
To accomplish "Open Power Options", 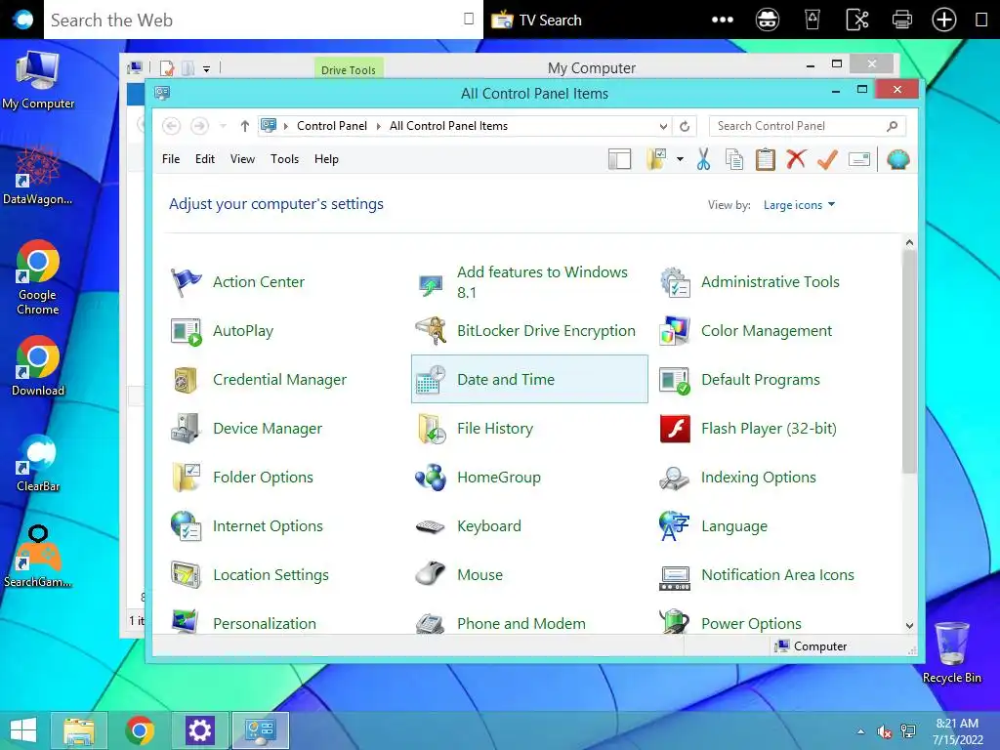I will 730,622.
